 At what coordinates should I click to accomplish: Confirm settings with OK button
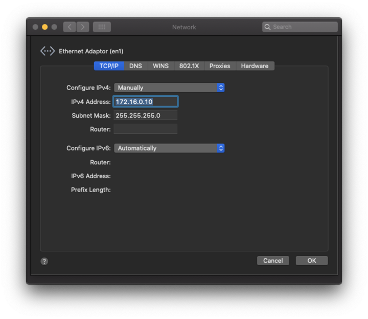[311, 261]
